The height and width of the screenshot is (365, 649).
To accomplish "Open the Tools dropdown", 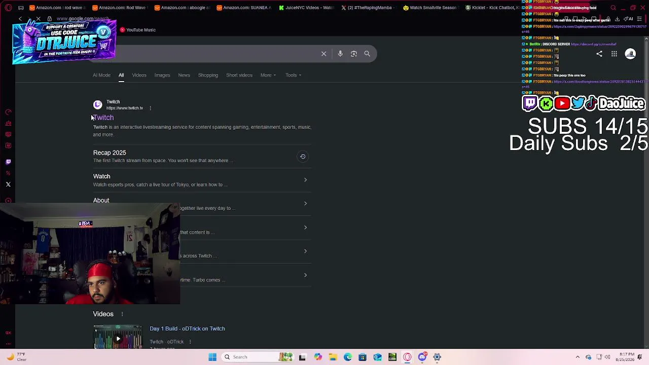I will tap(293, 75).
